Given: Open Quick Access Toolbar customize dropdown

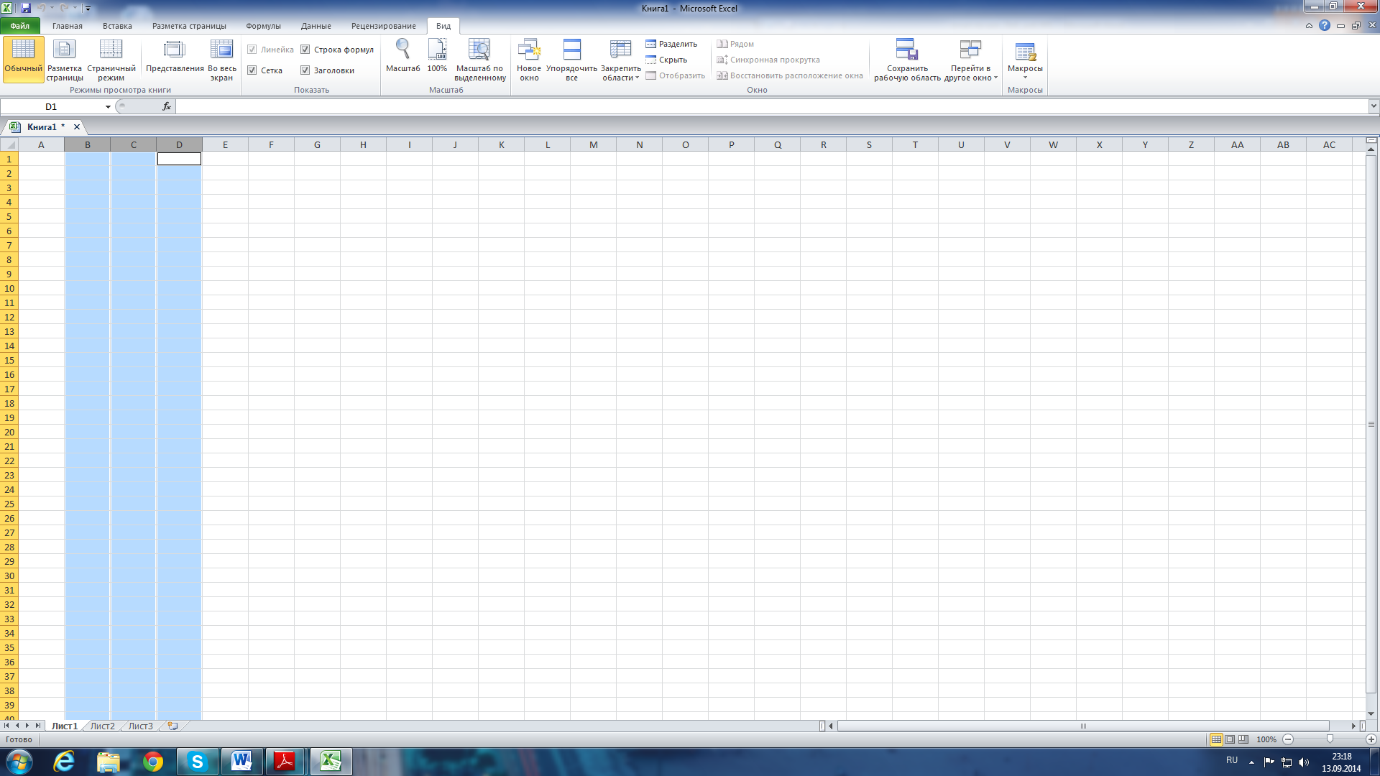Looking at the screenshot, I should click(88, 9).
